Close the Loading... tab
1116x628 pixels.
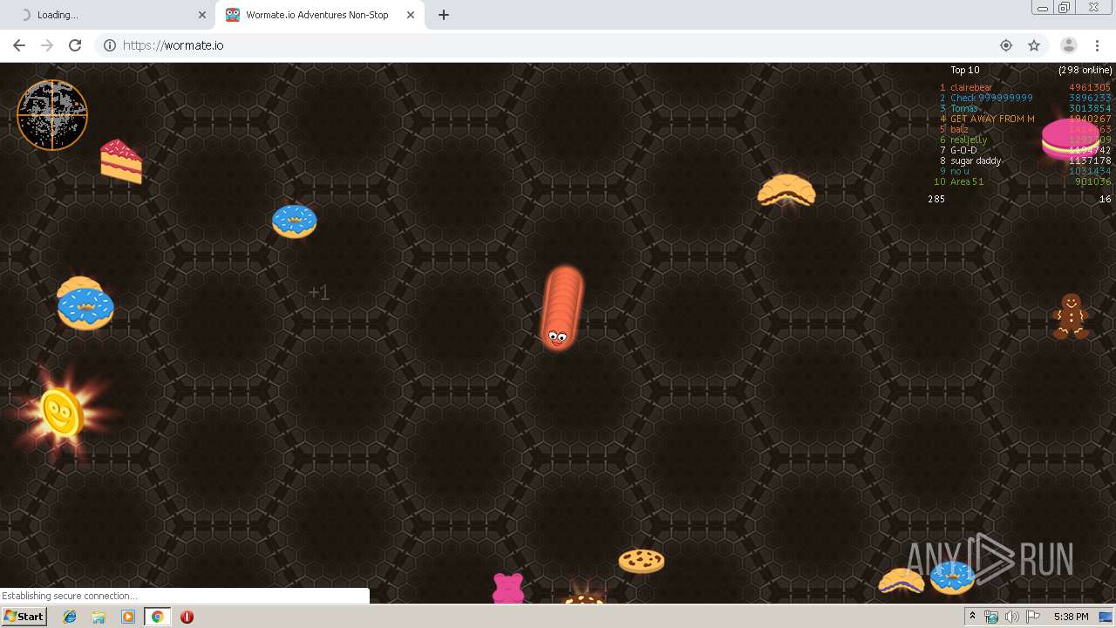(202, 15)
